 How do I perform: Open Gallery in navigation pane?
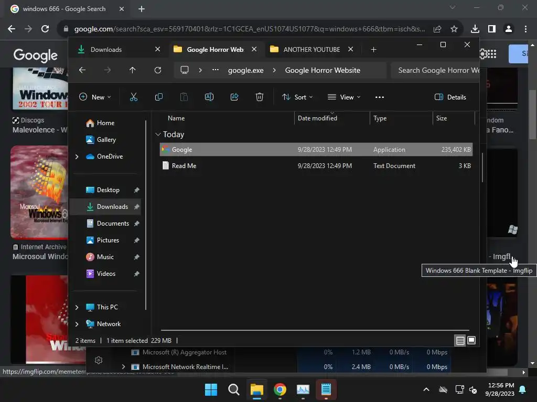click(x=106, y=140)
